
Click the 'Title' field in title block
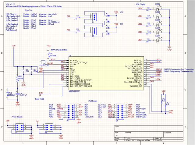coord(149,128)
